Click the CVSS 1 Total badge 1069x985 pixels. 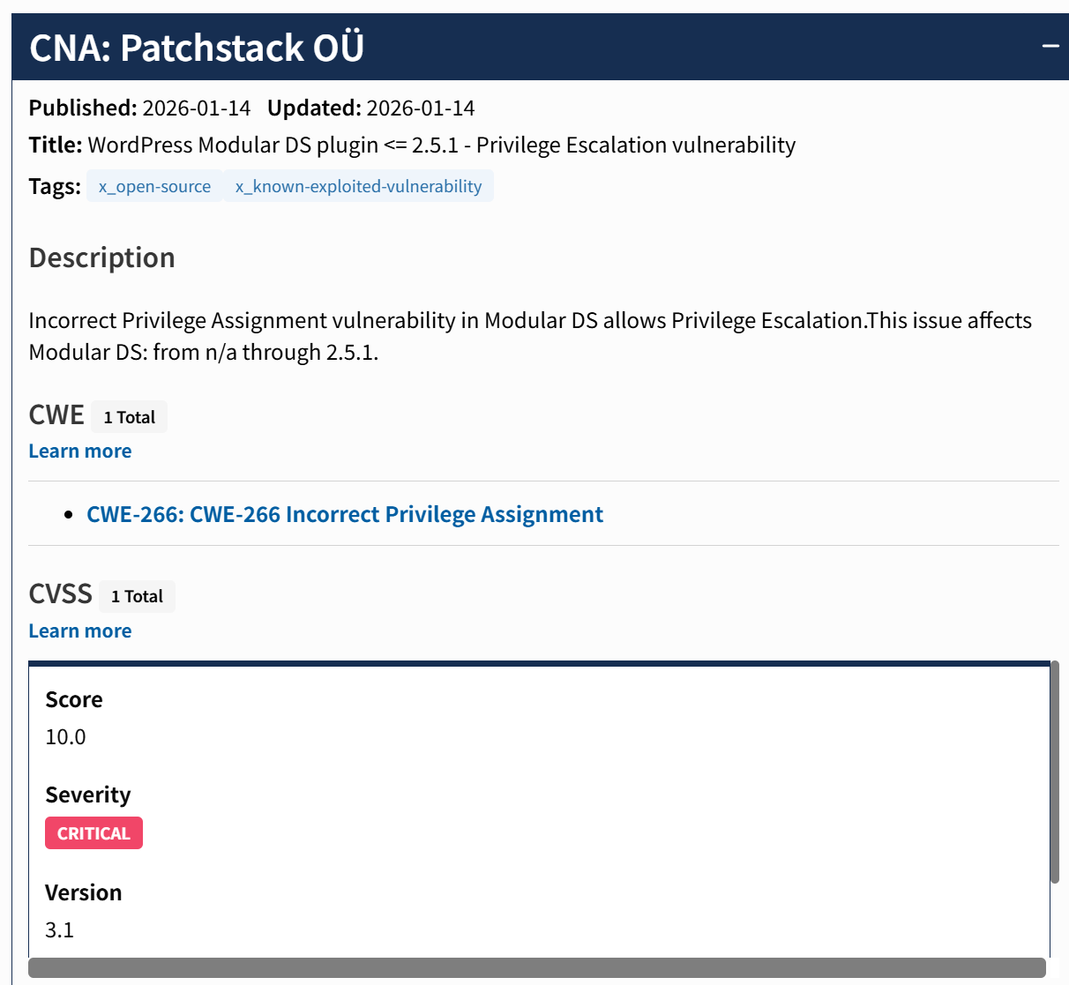click(x=137, y=596)
